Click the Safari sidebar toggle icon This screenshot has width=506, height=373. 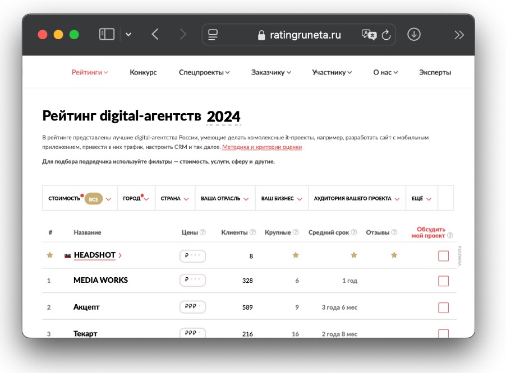[x=107, y=35]
